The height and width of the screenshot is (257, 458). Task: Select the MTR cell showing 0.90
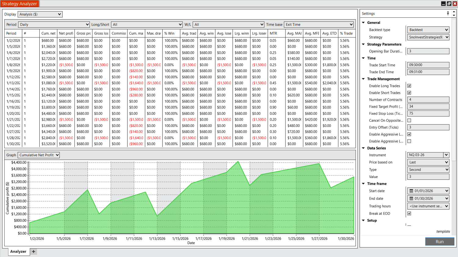click(276, 107)
